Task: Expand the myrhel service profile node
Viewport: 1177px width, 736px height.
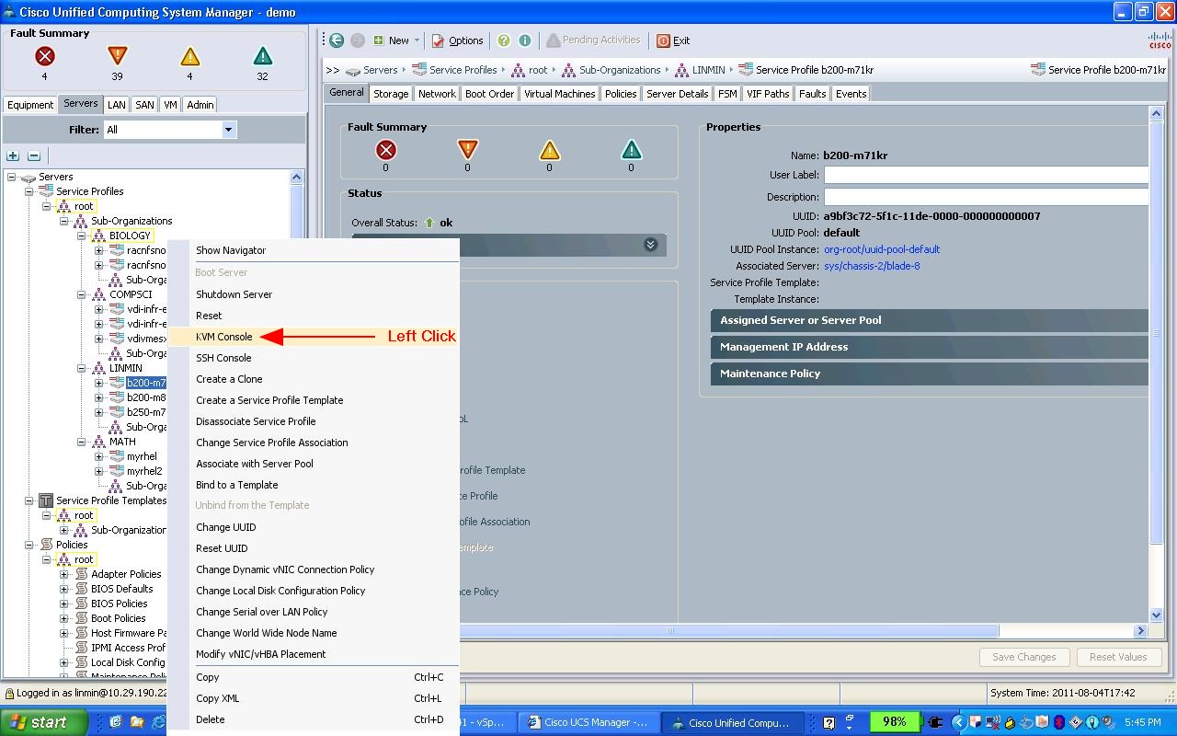Action: pos(98,456)
